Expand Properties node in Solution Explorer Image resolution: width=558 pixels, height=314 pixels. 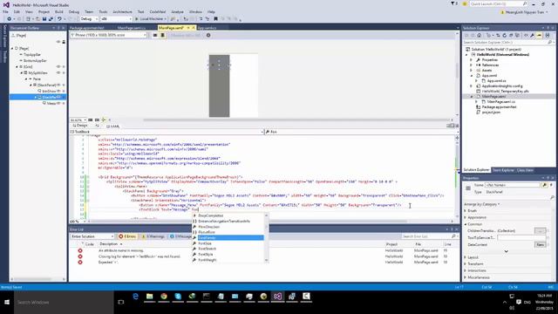tap(471, 60)
